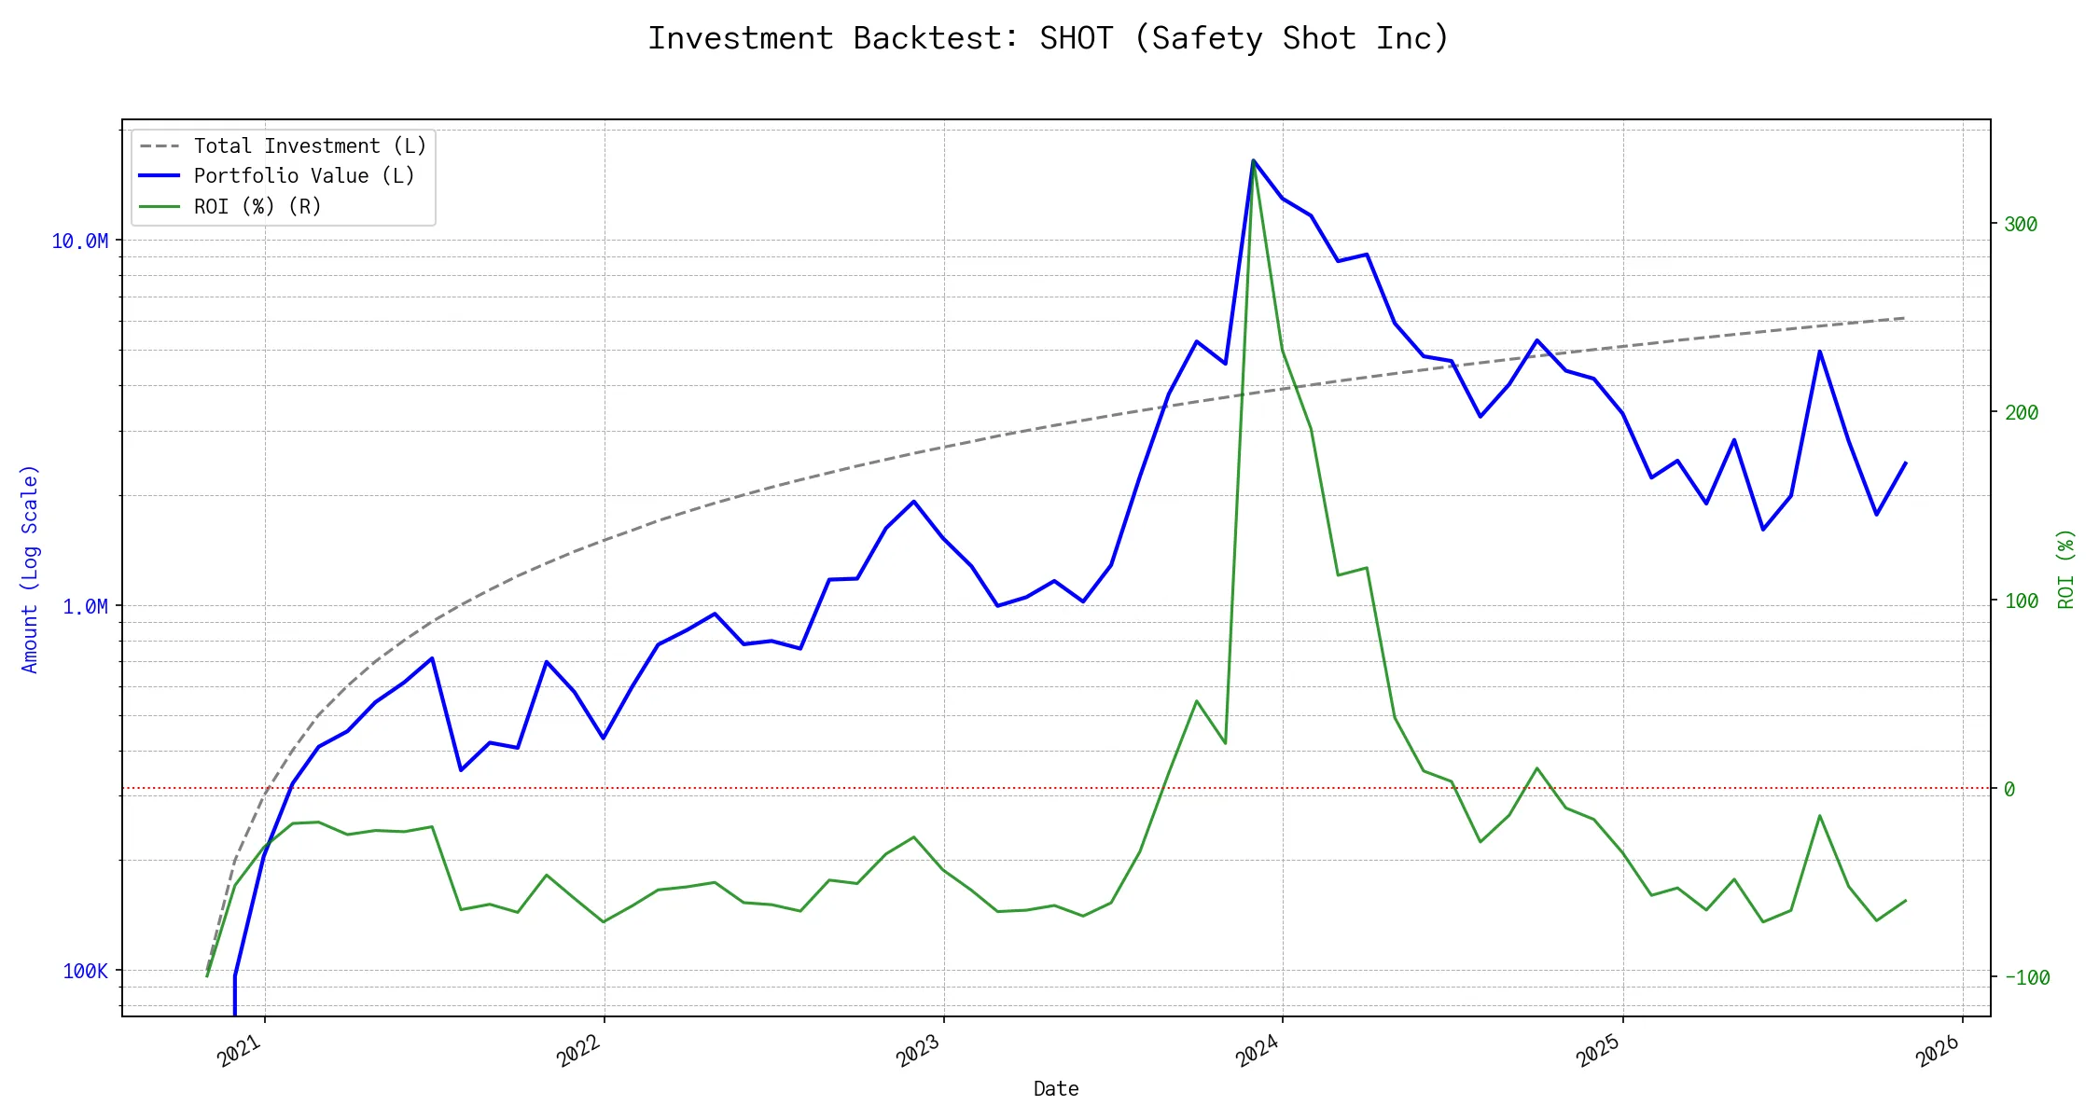Click the Date x-axis title
The width and height of the screenshot is (2099, 1119).
tap(1056, 1089)
